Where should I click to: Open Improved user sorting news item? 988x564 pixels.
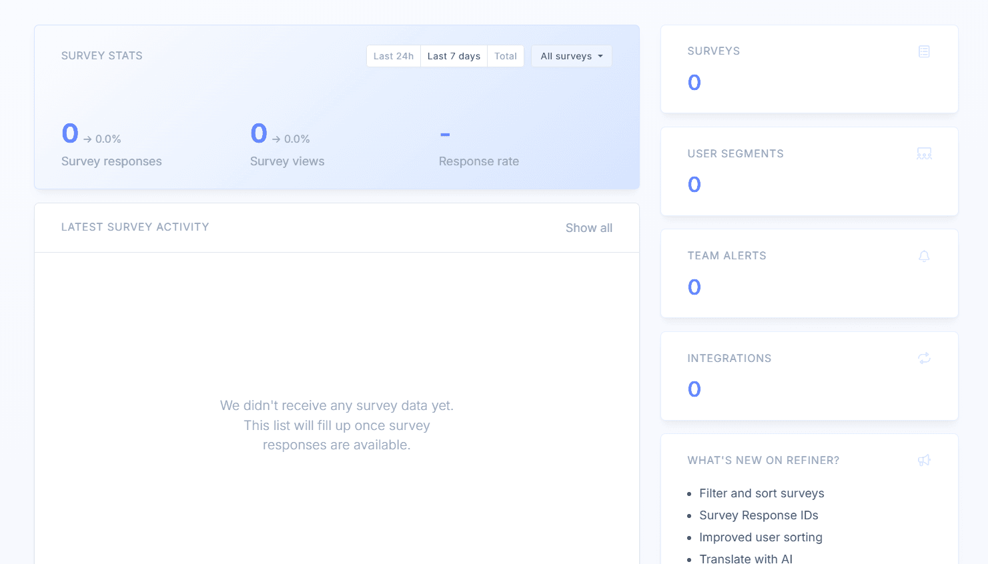pos(761,537)
